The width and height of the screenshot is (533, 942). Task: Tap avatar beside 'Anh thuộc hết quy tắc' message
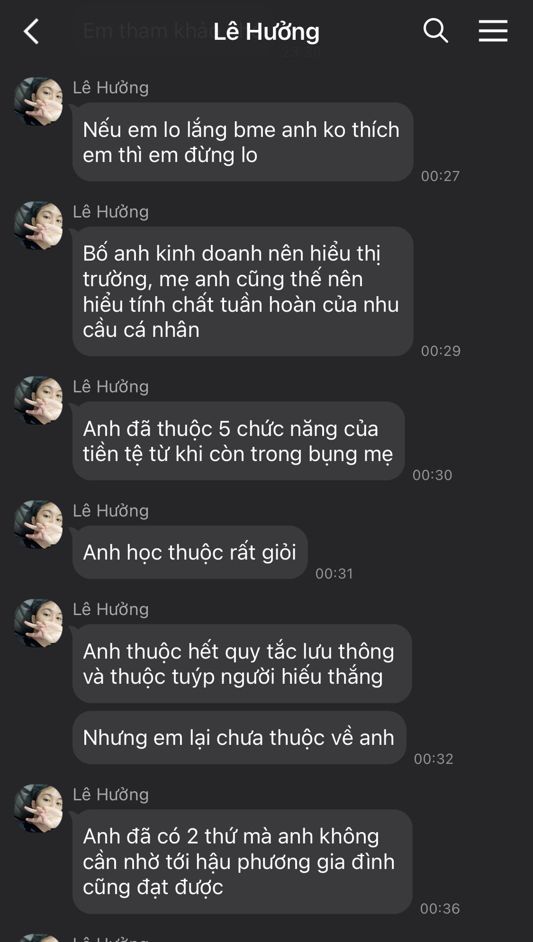[x=38, y=623]
